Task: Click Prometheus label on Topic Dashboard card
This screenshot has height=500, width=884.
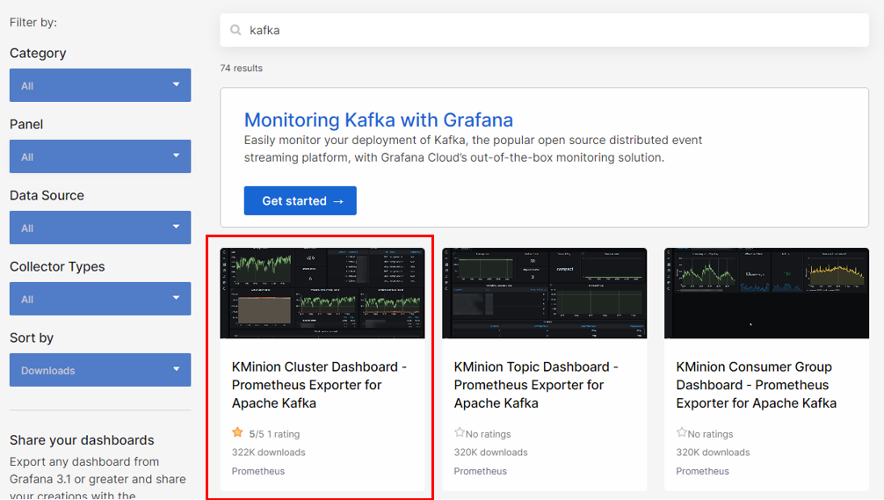Action: 481,471
